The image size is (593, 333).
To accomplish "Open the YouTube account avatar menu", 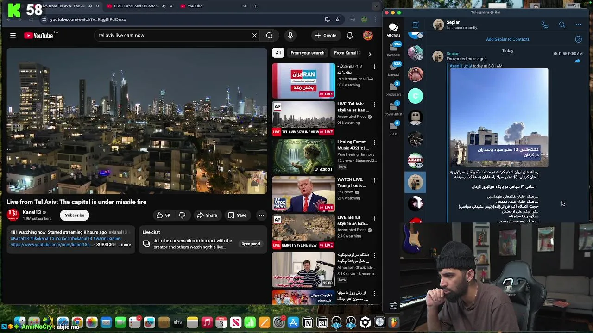I will tap(368, 35).
